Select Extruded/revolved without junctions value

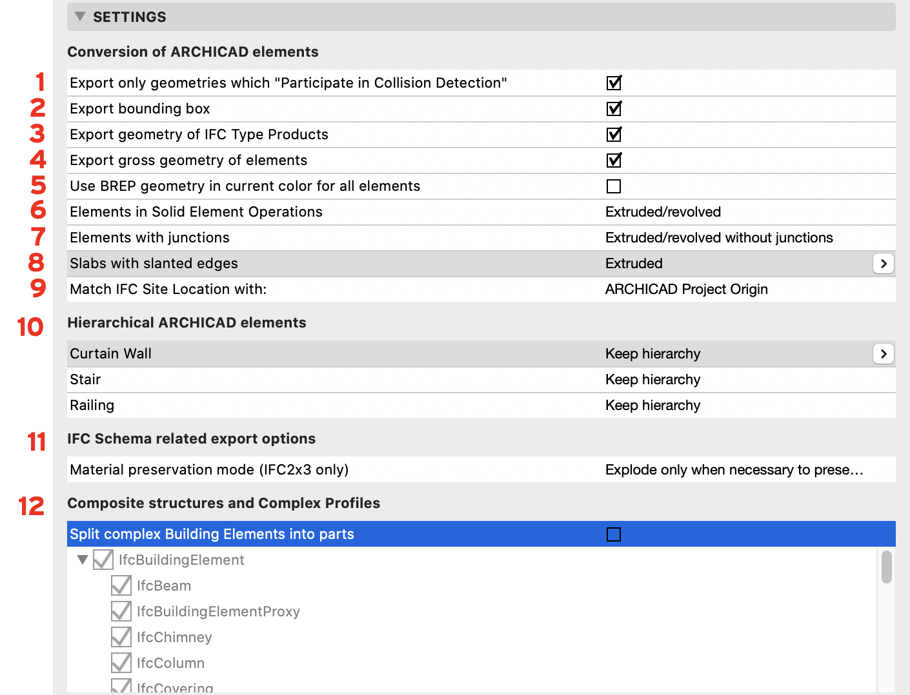point(719,238)
